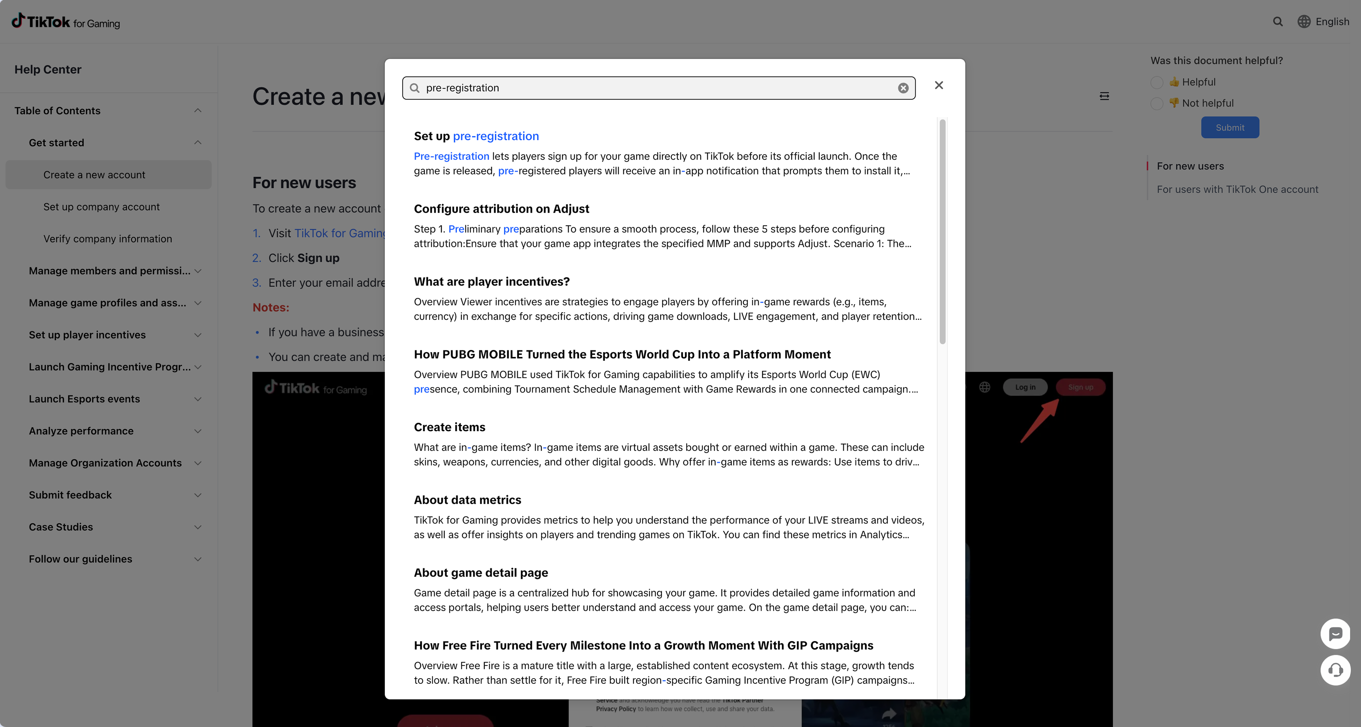Submit the helpfulness feedback
This screenshot has width=1361, height=727.
pos(1230,128)
